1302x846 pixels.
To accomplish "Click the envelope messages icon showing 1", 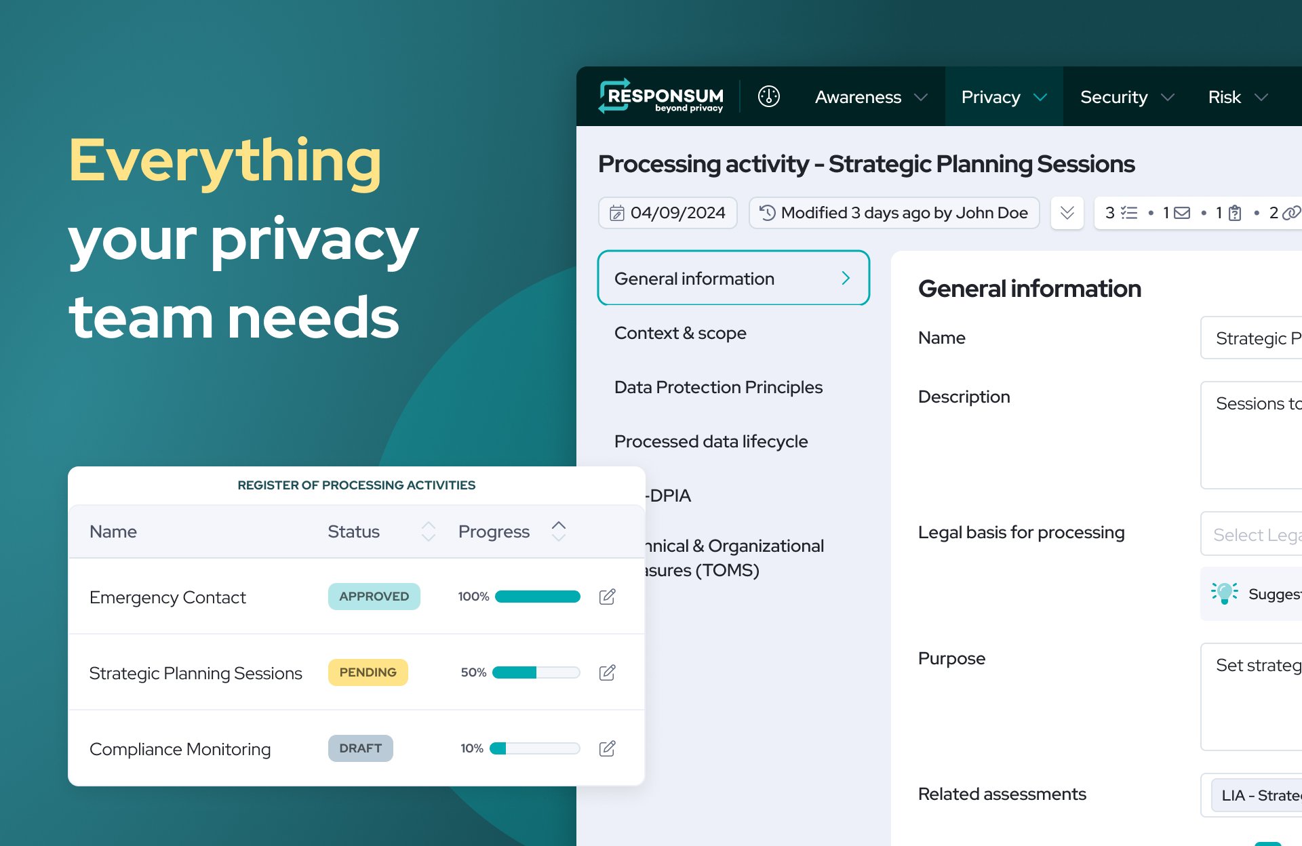I will click(1182, 213).
